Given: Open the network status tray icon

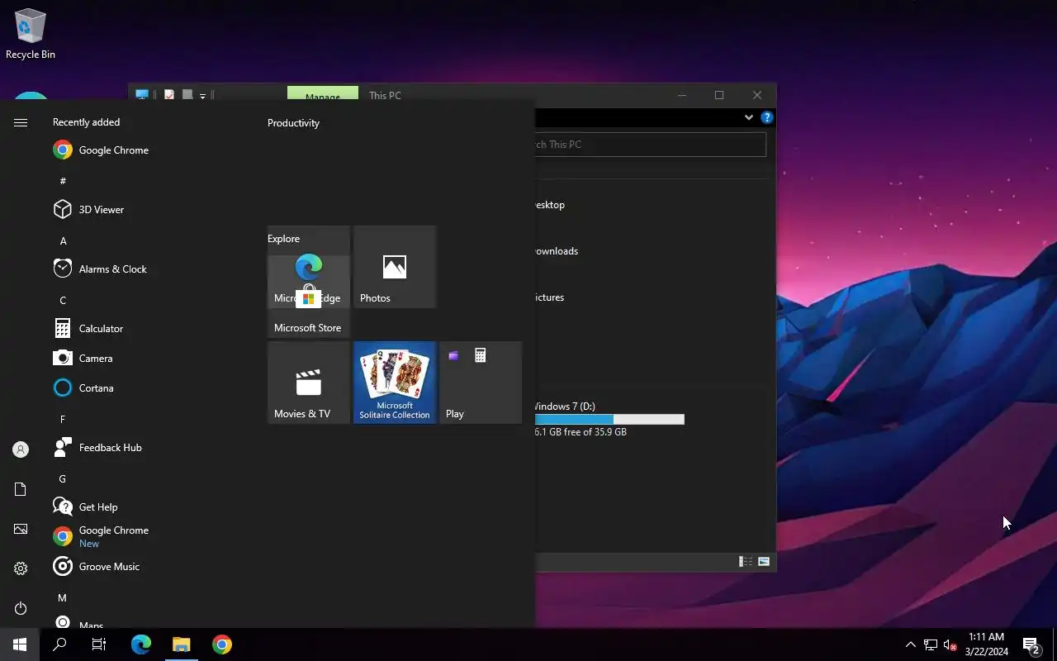Looking at the screenshot, I should pos(931,644).
